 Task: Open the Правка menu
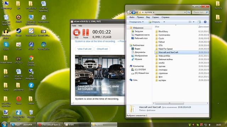click(x=140, y=17)
